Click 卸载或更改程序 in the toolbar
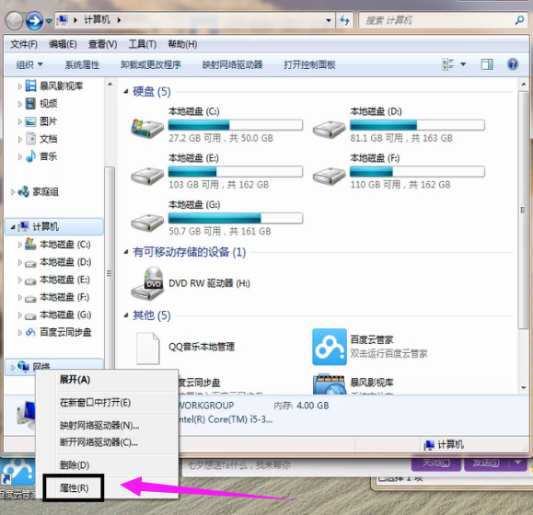This screenshot has width=533, height=515. [x=151, y=64]
